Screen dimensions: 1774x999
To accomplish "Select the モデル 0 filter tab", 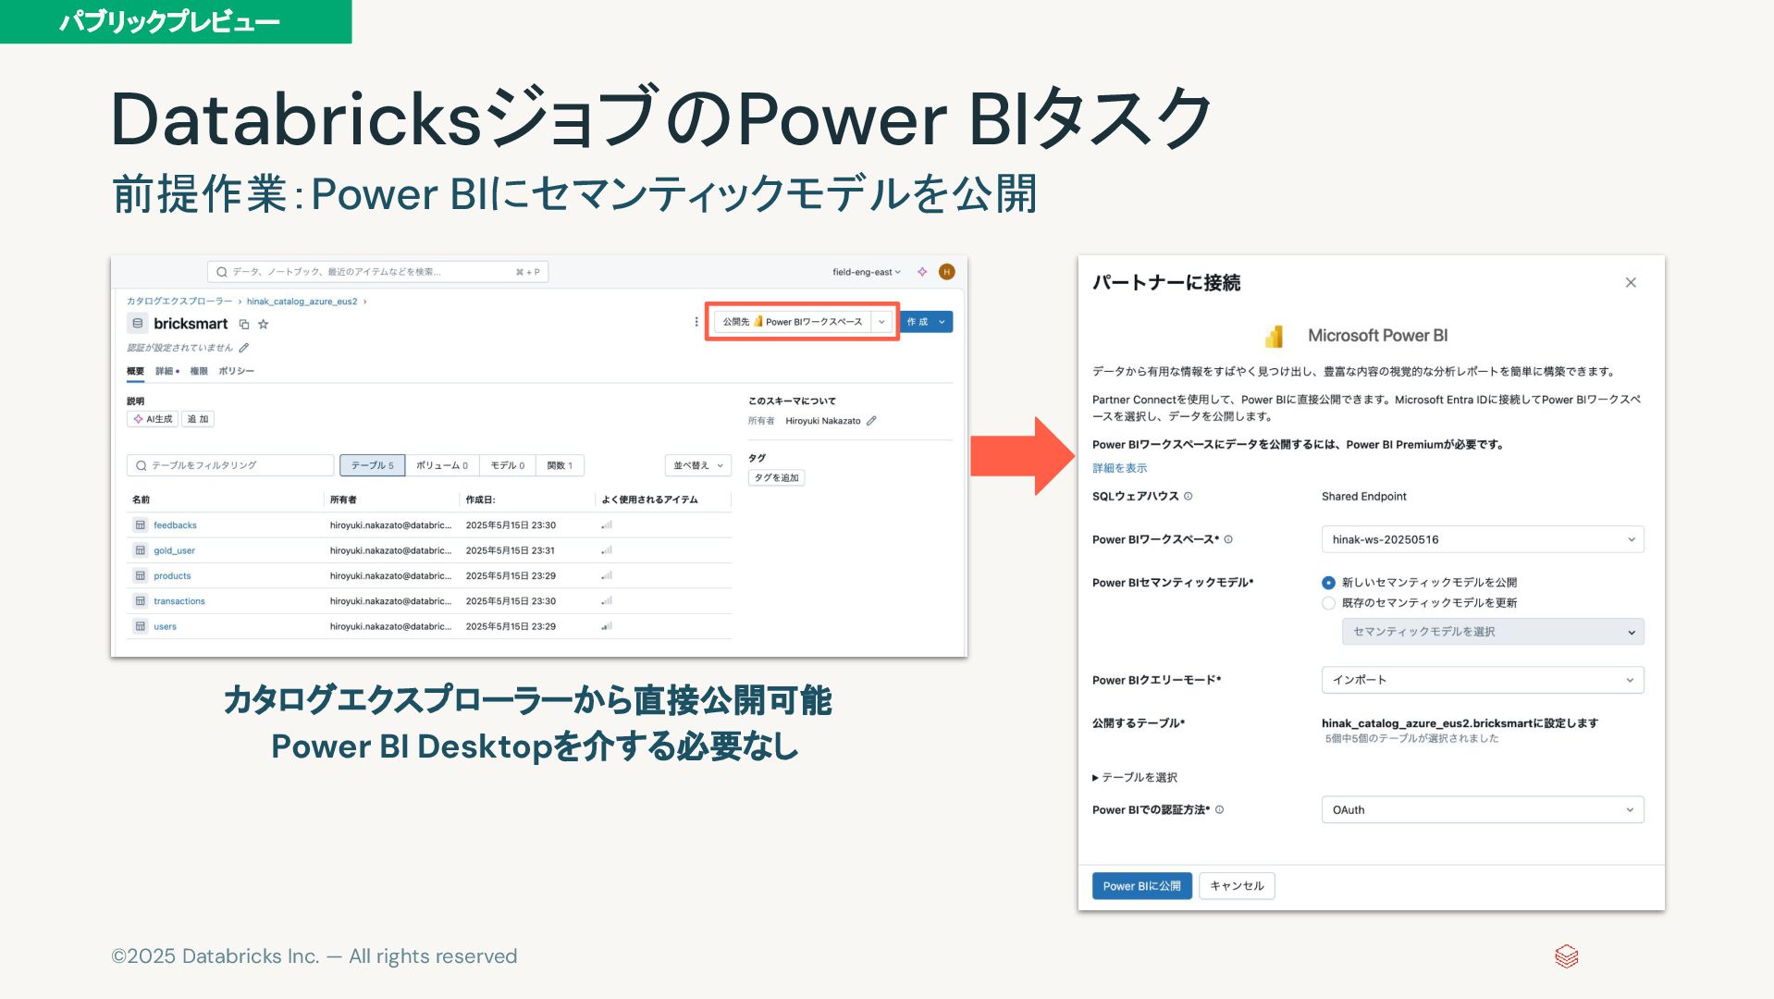I will 508,465.
